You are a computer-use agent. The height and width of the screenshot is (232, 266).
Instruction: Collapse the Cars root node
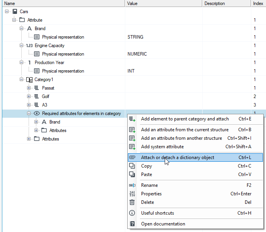(7, 12)
